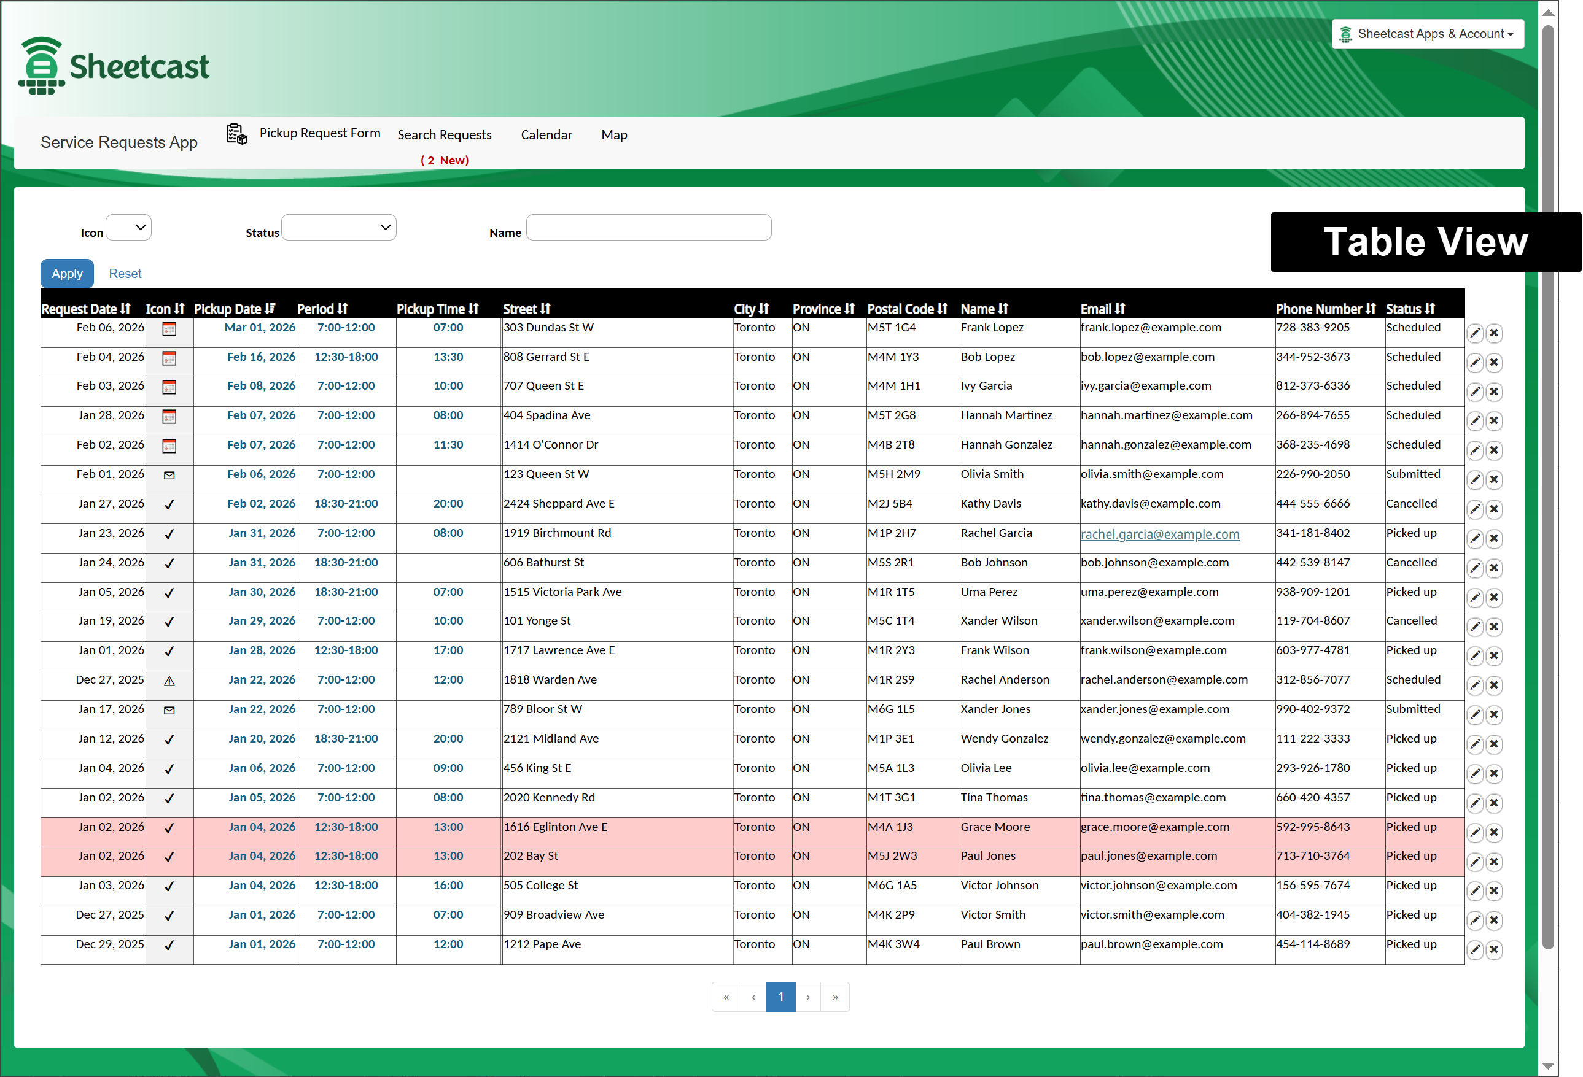This screenshot has height=1077, width=1583.
Task: Click the checkmark icon in Kathy Davis row
Action: pos(169,504)
